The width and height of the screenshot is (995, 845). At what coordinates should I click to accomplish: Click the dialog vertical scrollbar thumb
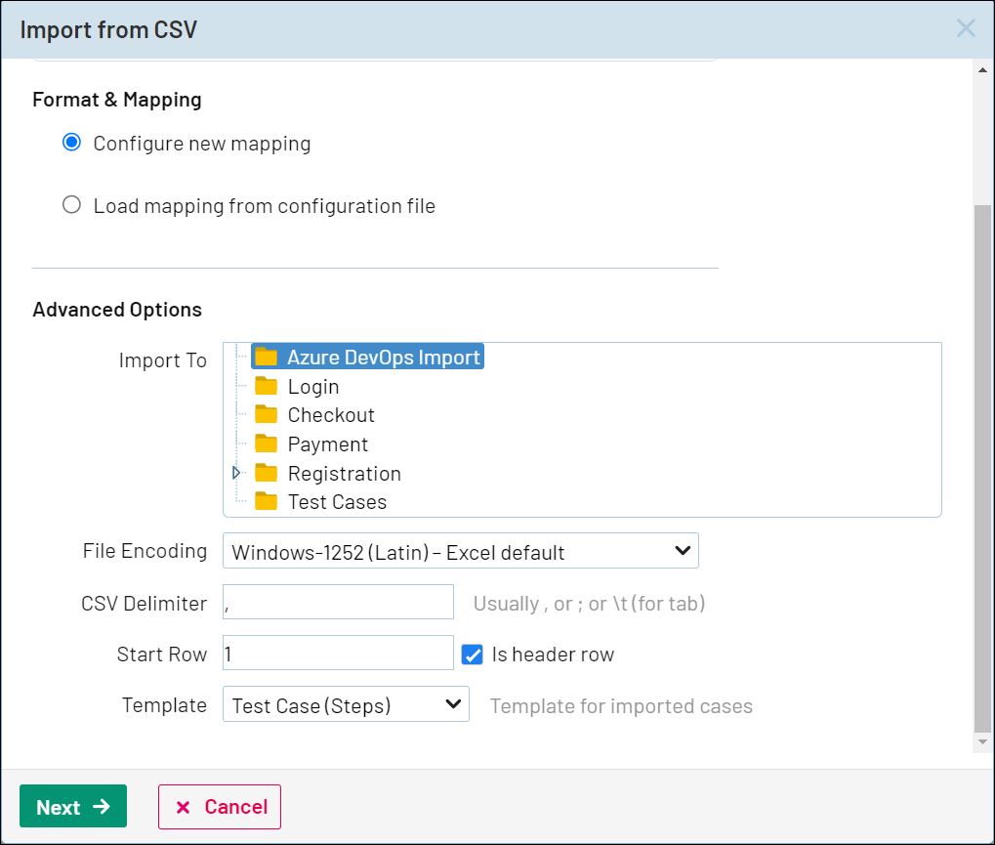(x=982, y=469)
